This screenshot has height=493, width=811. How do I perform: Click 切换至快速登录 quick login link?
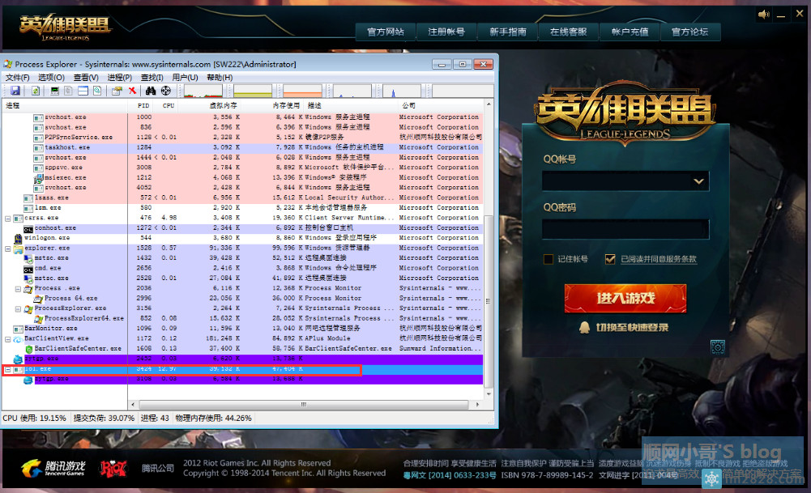632,327
